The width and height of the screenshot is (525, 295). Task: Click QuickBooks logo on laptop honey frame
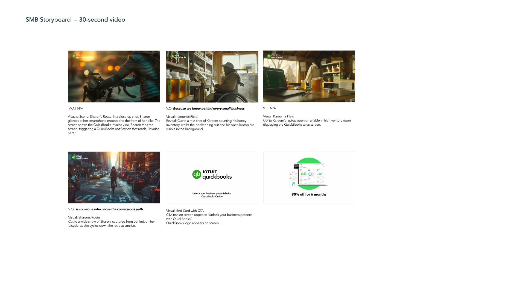click(x=275, y=56)
